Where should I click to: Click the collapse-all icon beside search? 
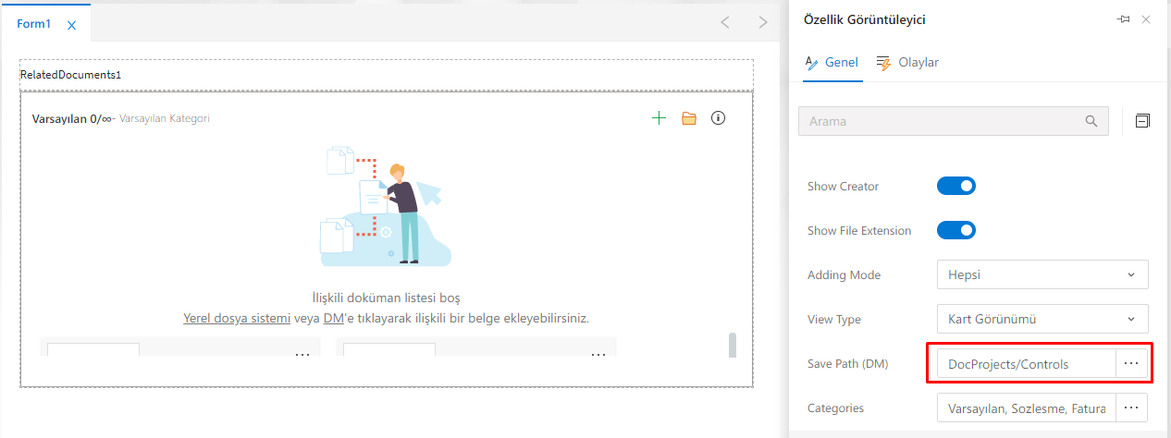click(1143, 121)
